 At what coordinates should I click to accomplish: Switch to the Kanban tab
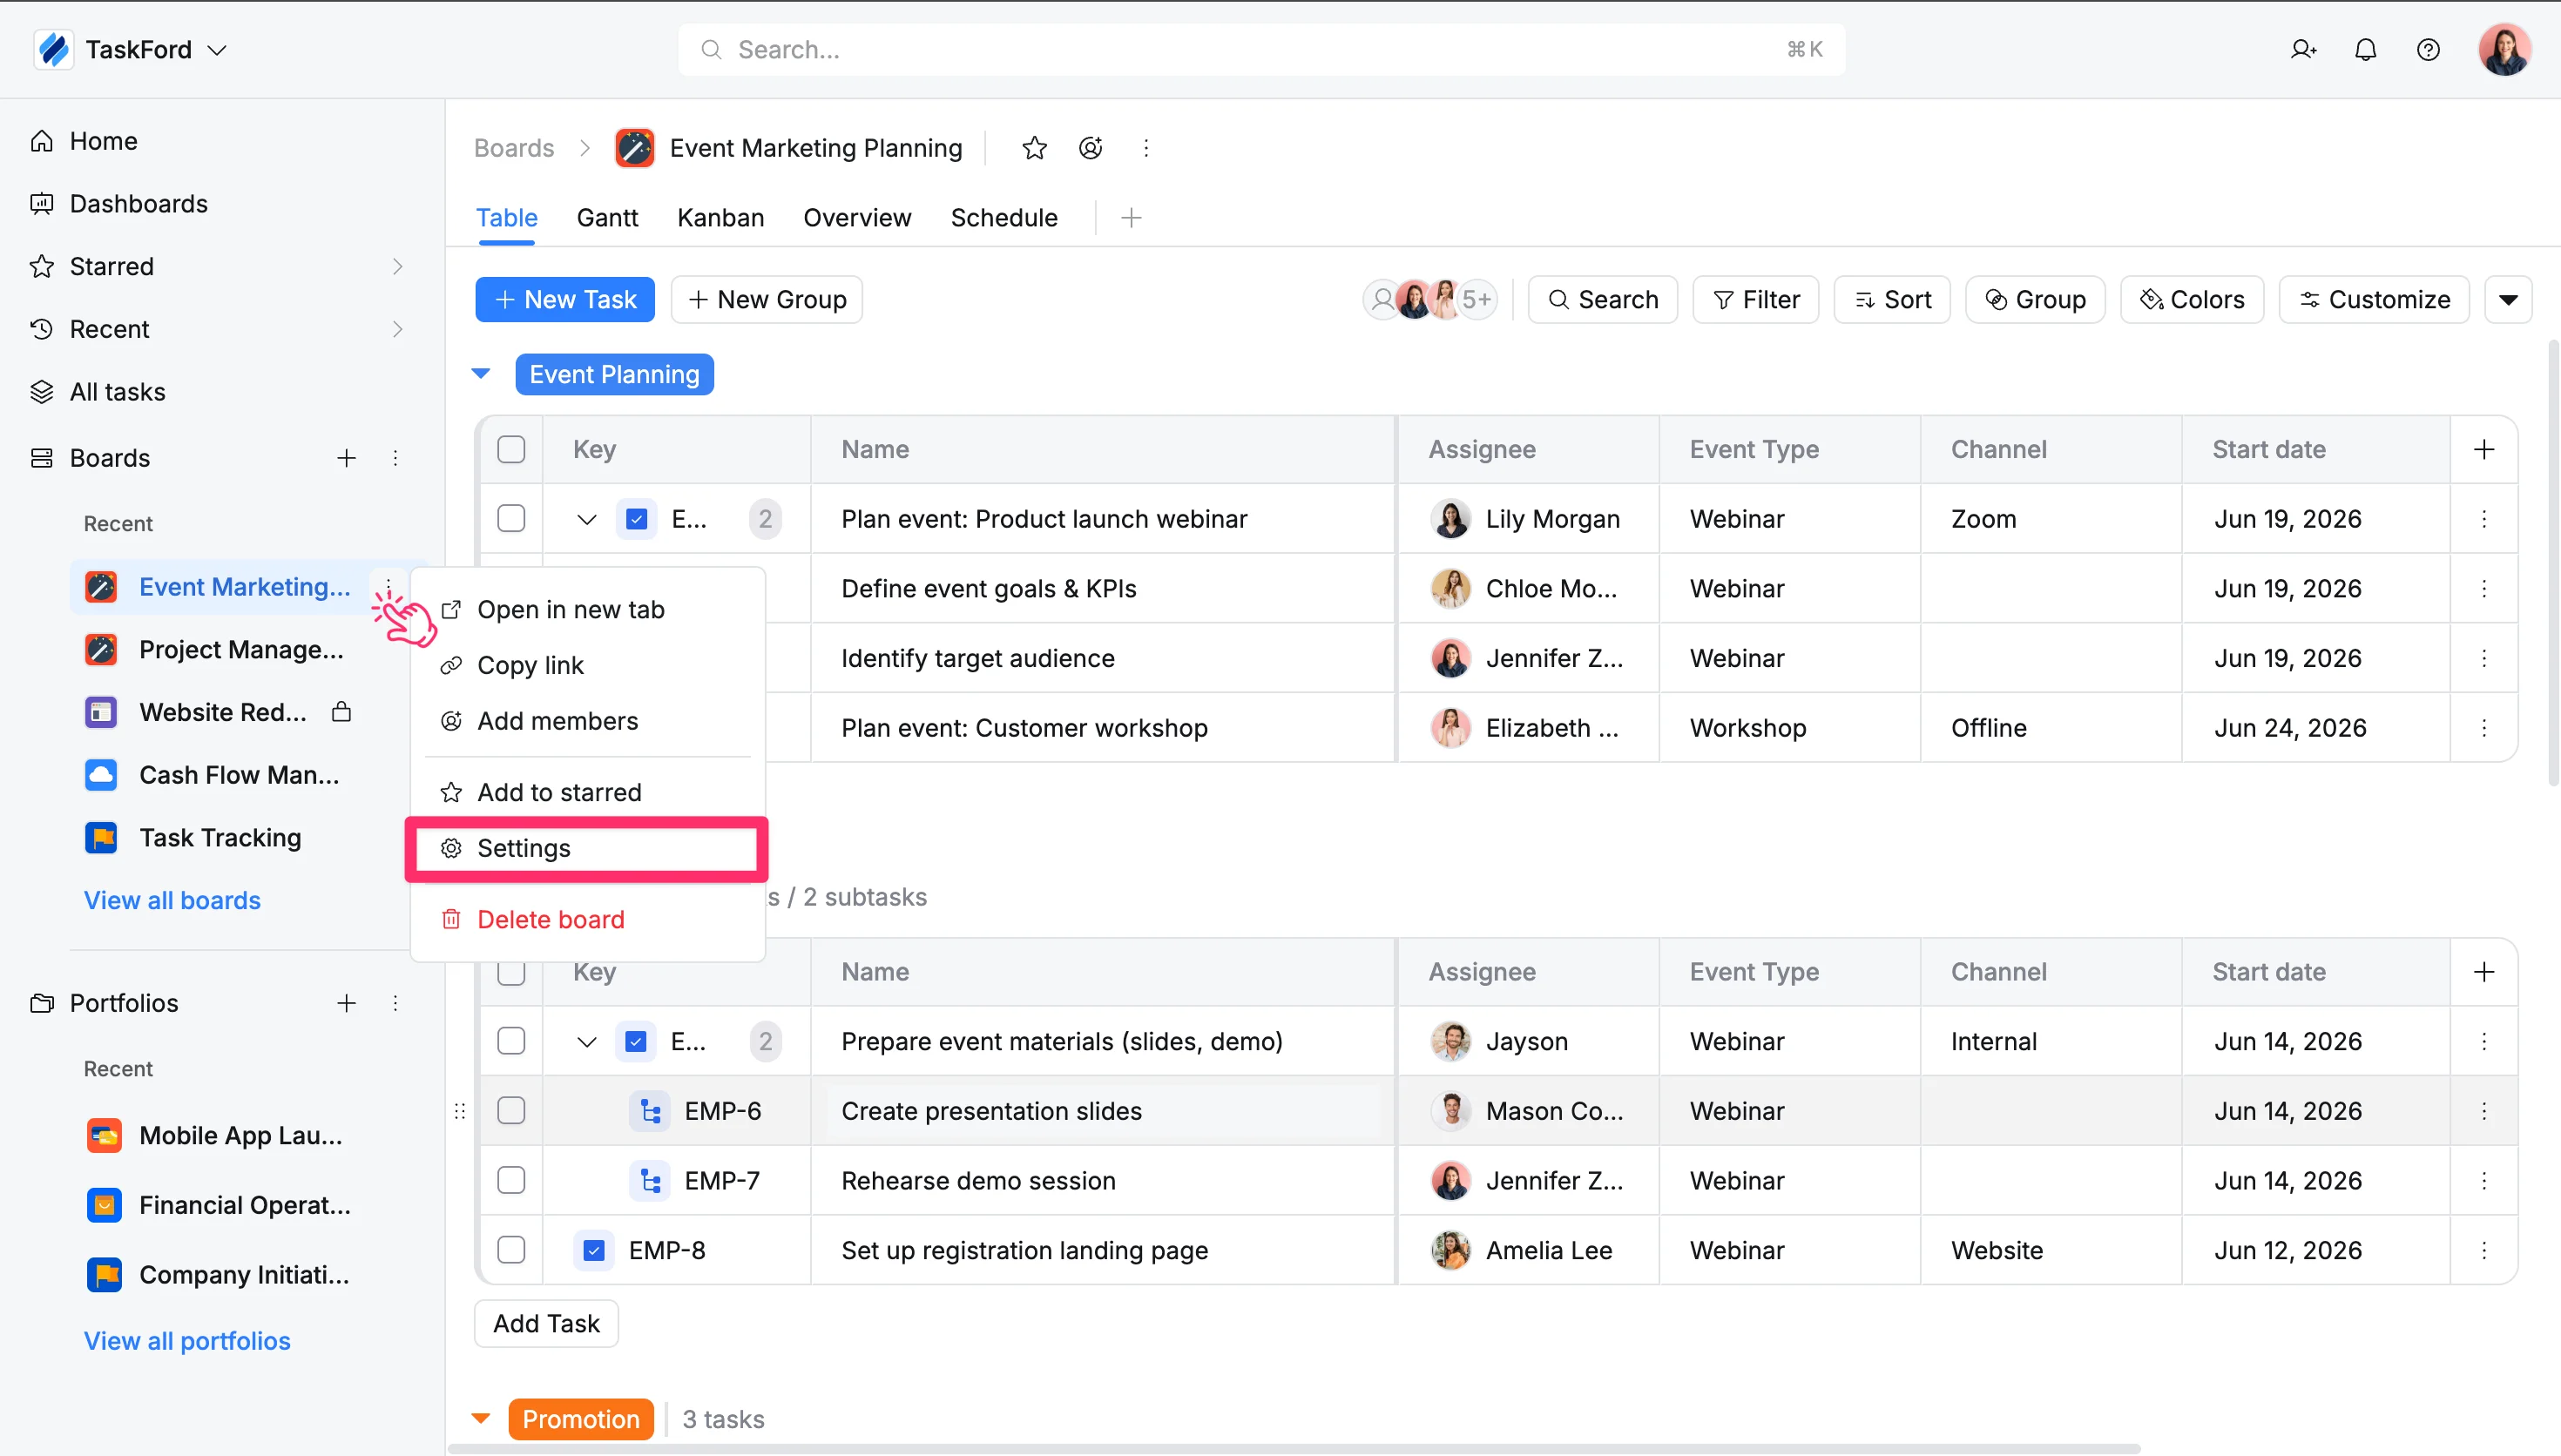click(720, 218)
